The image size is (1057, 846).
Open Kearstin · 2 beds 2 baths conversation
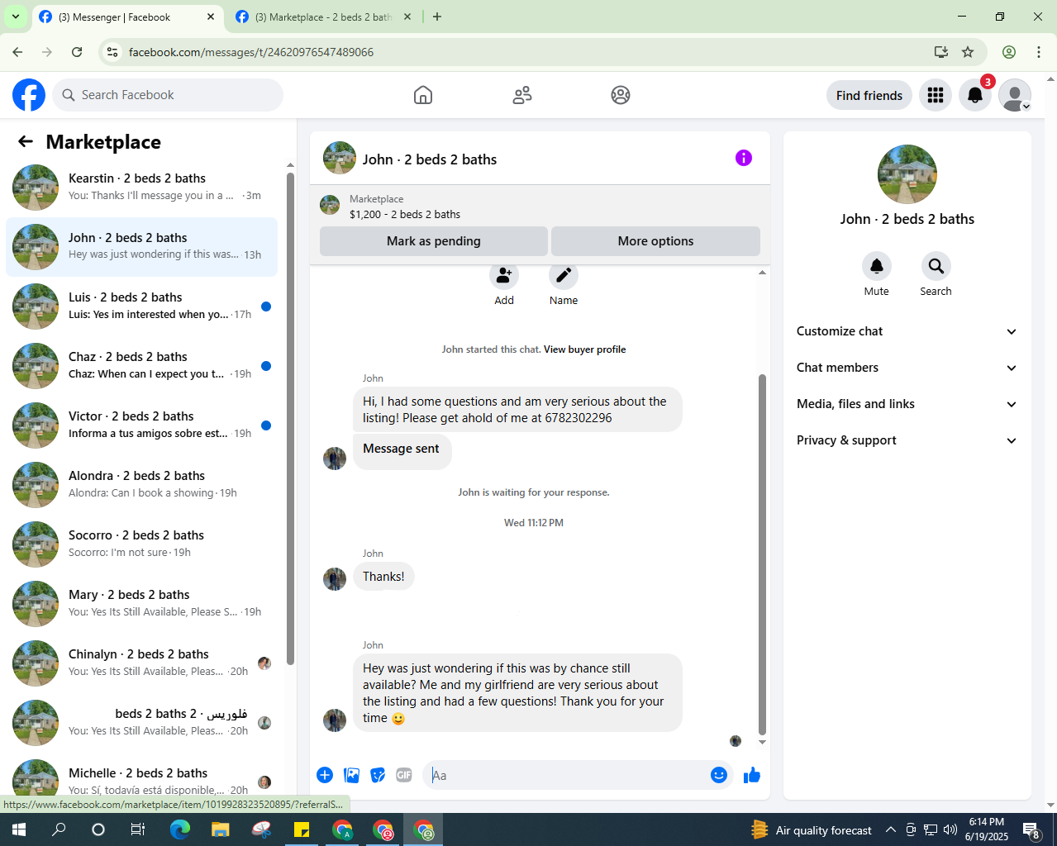141,188
